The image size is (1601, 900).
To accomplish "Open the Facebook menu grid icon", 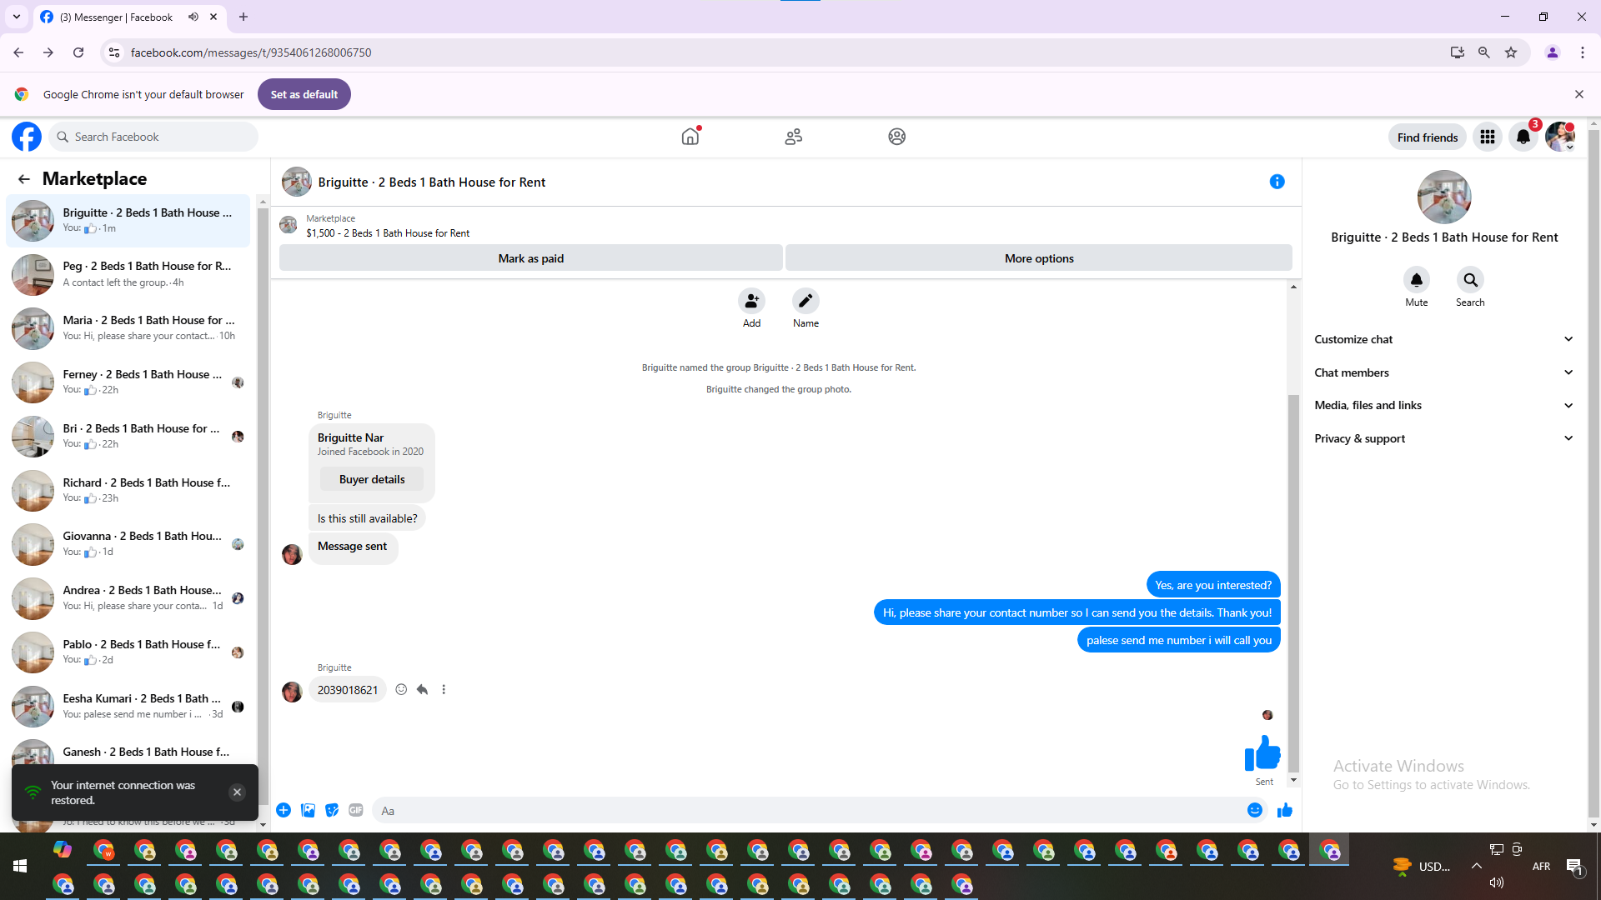I will (1488, 137).
